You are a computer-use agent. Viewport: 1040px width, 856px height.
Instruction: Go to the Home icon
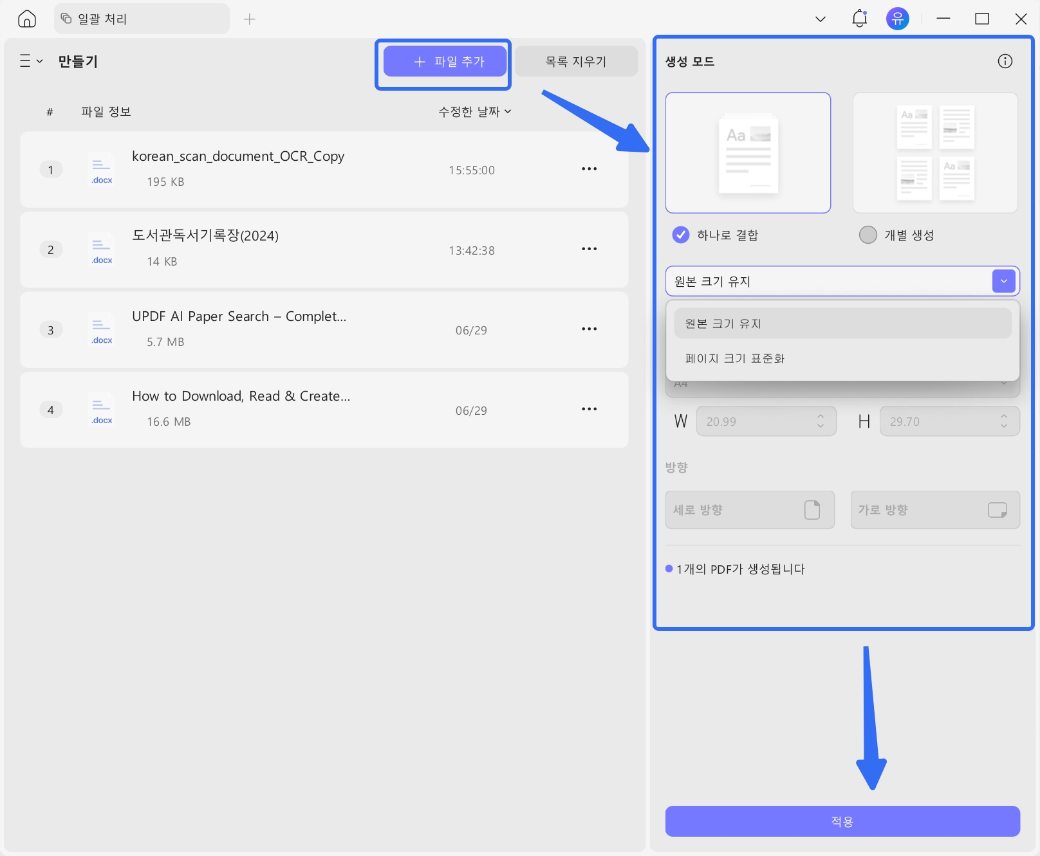[x=27, y=19]
